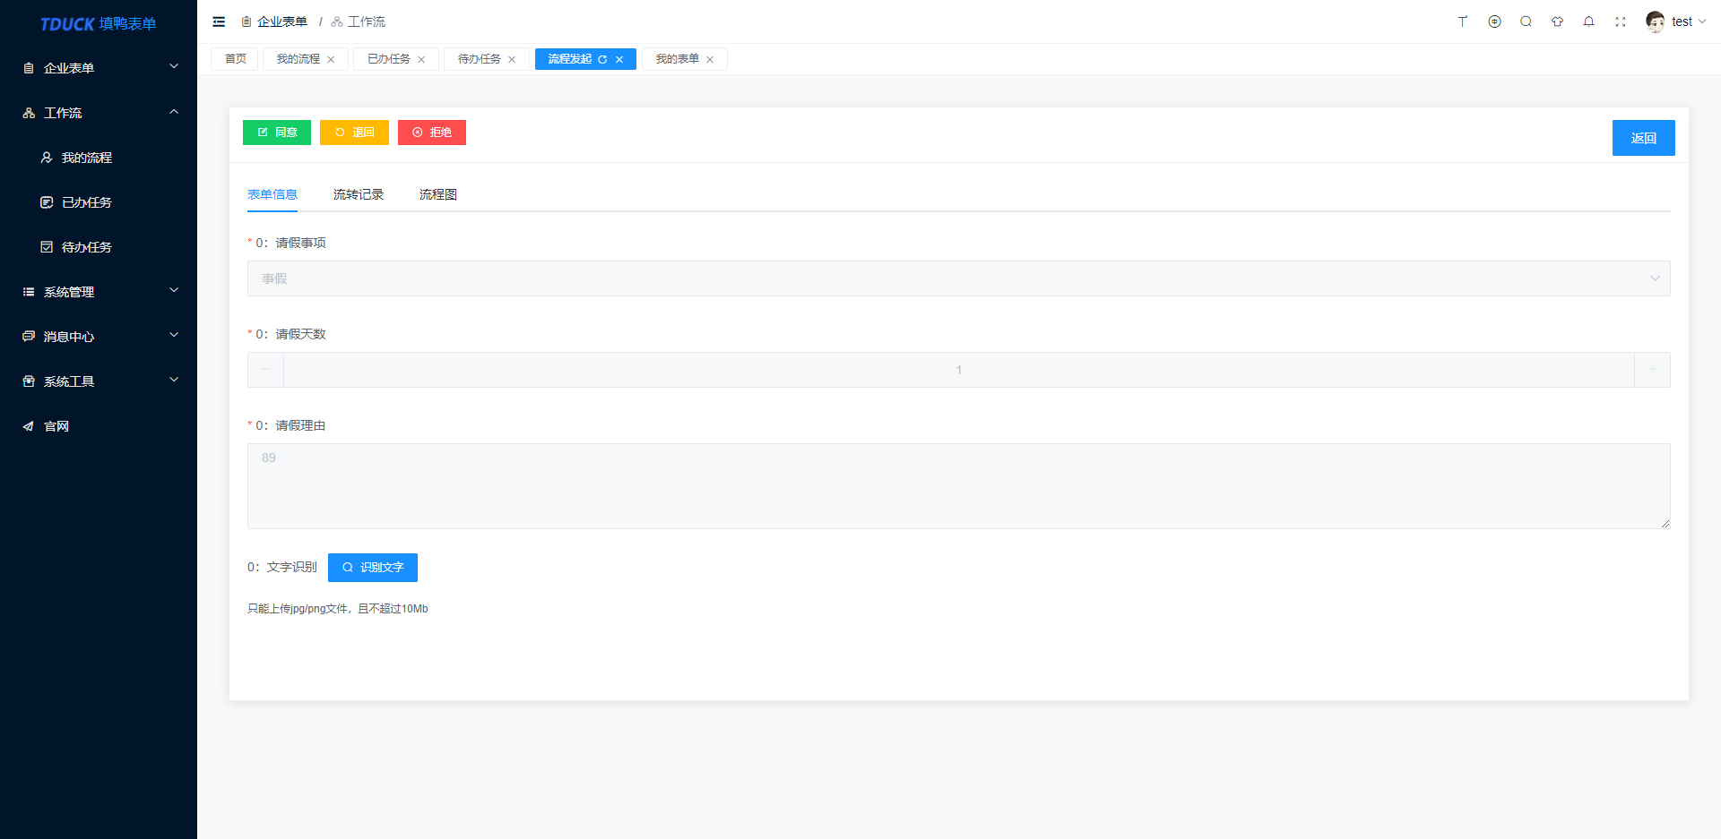The width and height of the screenshot is (1721, 839).
Task: Expand the 企业表单 sidebar menu
Action: (99, 67)
